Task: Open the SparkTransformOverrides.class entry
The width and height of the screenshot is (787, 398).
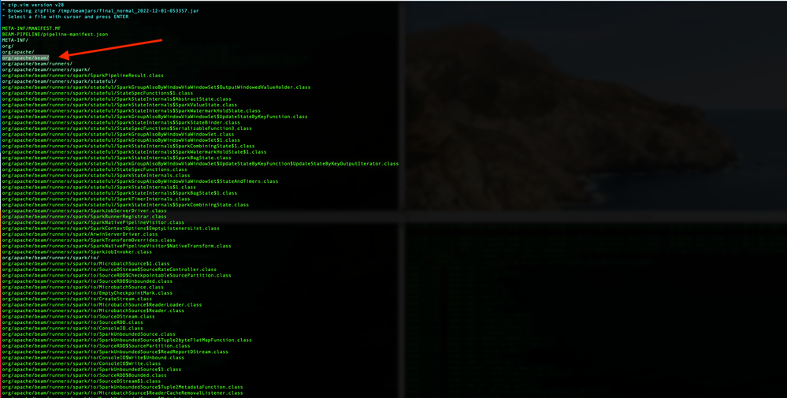Action: (x=86, y=240)
